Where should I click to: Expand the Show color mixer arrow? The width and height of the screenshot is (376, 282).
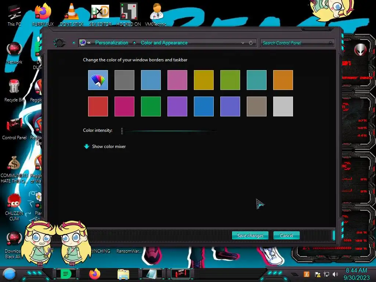click(87, 146)
